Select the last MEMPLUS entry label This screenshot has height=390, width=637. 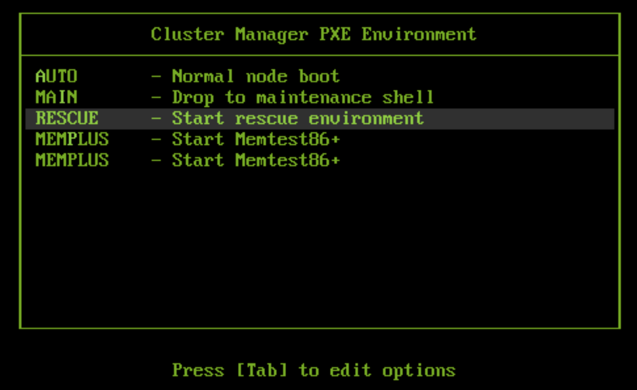pyautogui.click(x=72, y=160)
